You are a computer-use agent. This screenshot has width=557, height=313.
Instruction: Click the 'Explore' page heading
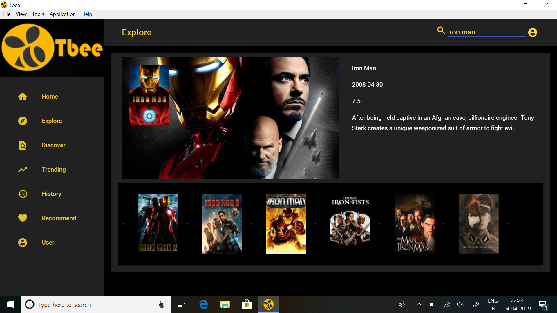coord(137,32)
